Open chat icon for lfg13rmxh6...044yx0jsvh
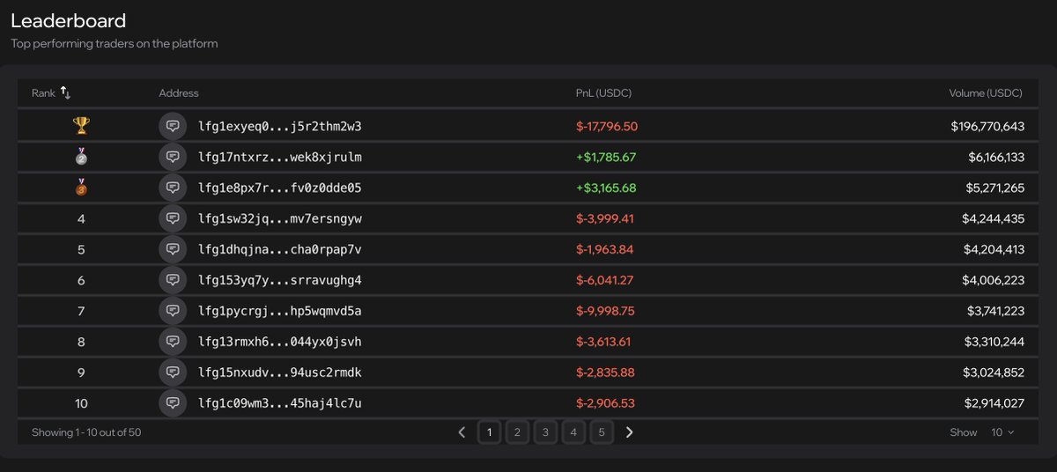Screen dimensions: 1057x472 [173, 342]
